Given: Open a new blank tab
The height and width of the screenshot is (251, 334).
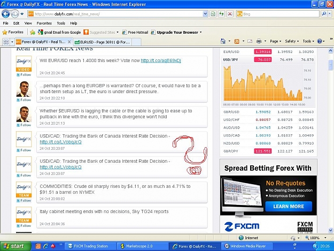Looking at the screenshot, I should 137,42.
